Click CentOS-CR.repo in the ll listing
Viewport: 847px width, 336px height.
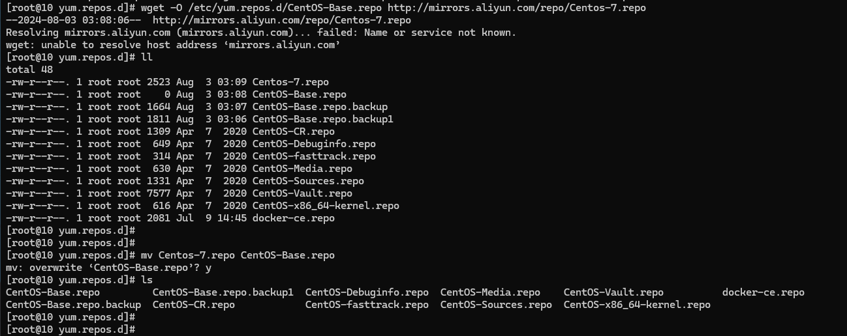294,132
